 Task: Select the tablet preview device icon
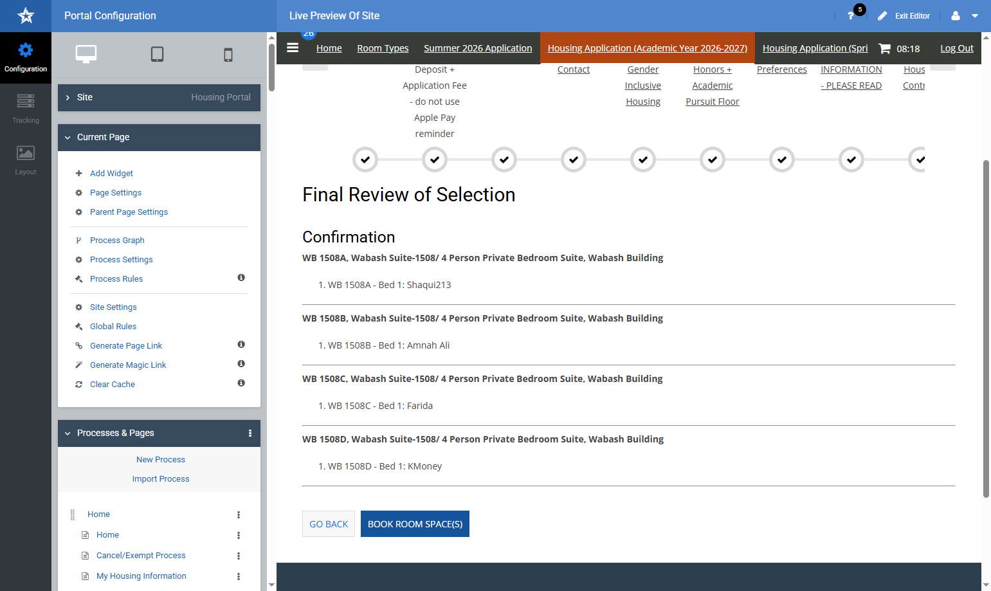coord(157,54)
